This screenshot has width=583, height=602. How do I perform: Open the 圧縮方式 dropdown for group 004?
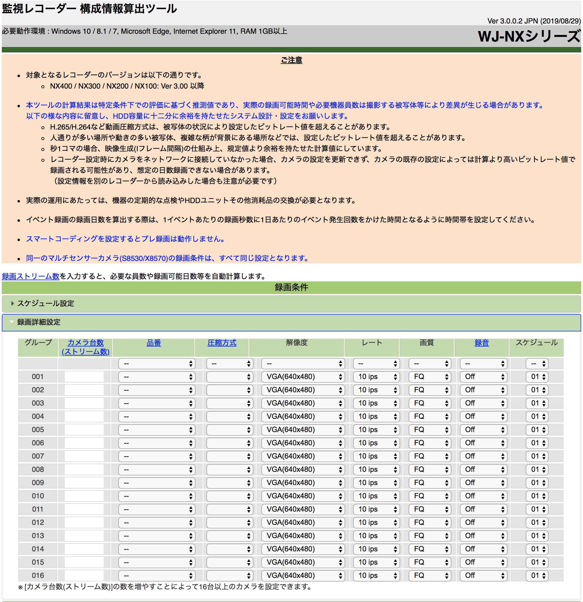pos(230,416)
